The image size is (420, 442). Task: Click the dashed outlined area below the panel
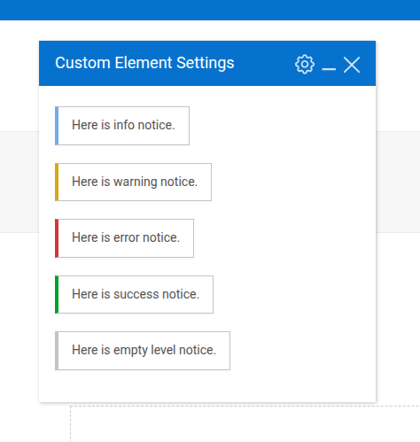pyautogui.click(x=245, y=423)
